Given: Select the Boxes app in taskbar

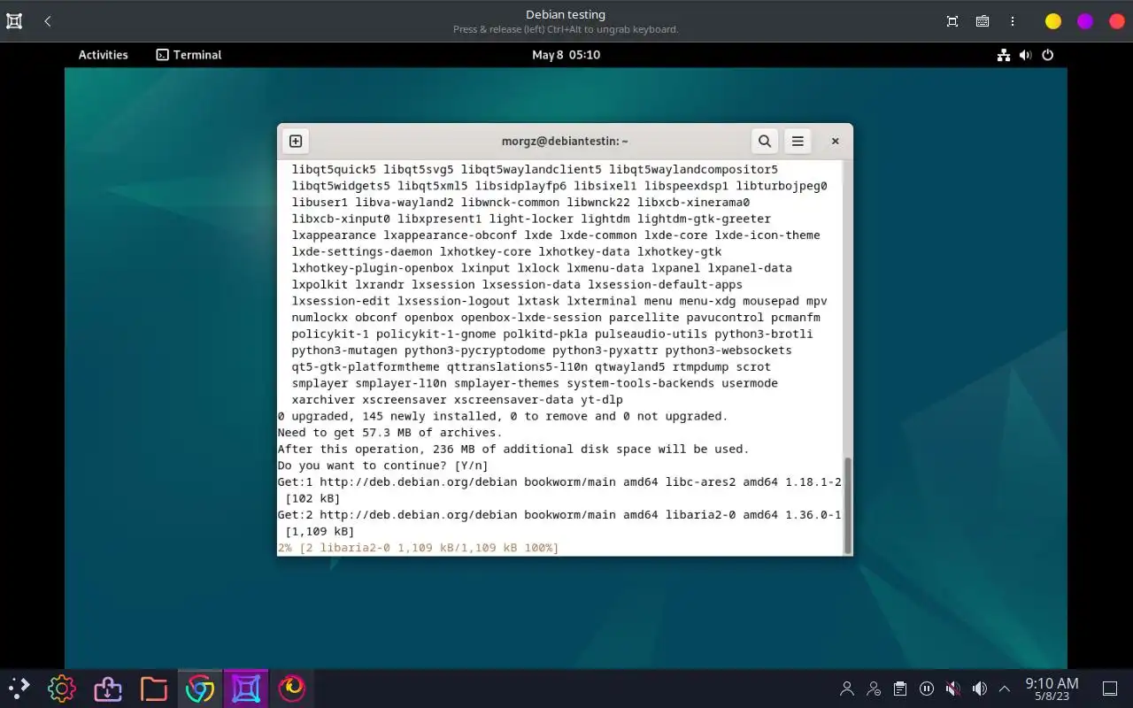Looking at the screenshot, I should click(x=246, y=689).
